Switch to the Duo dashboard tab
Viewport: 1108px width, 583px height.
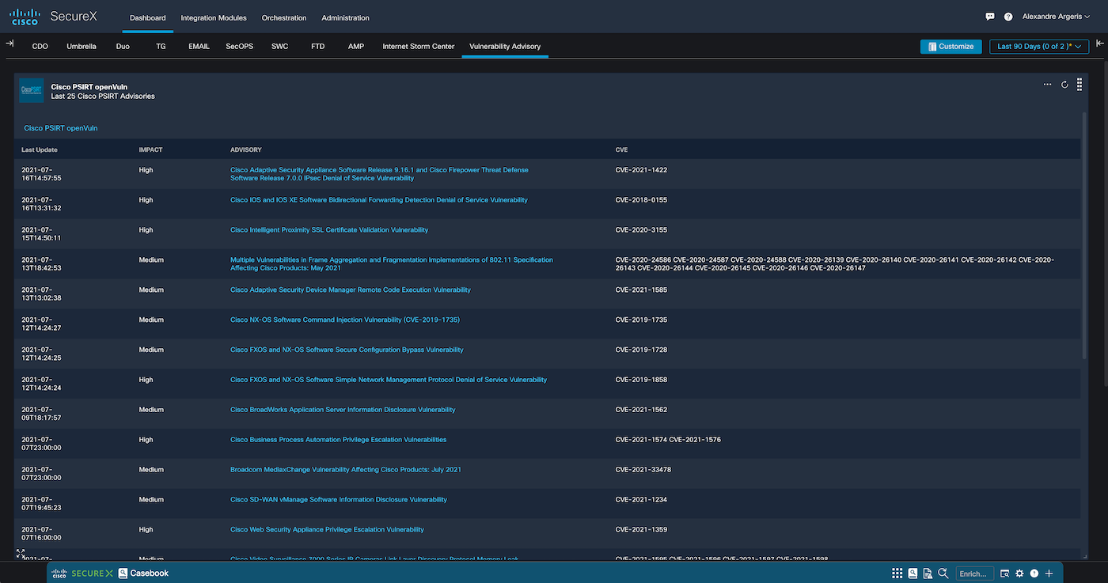coord(123,47)
